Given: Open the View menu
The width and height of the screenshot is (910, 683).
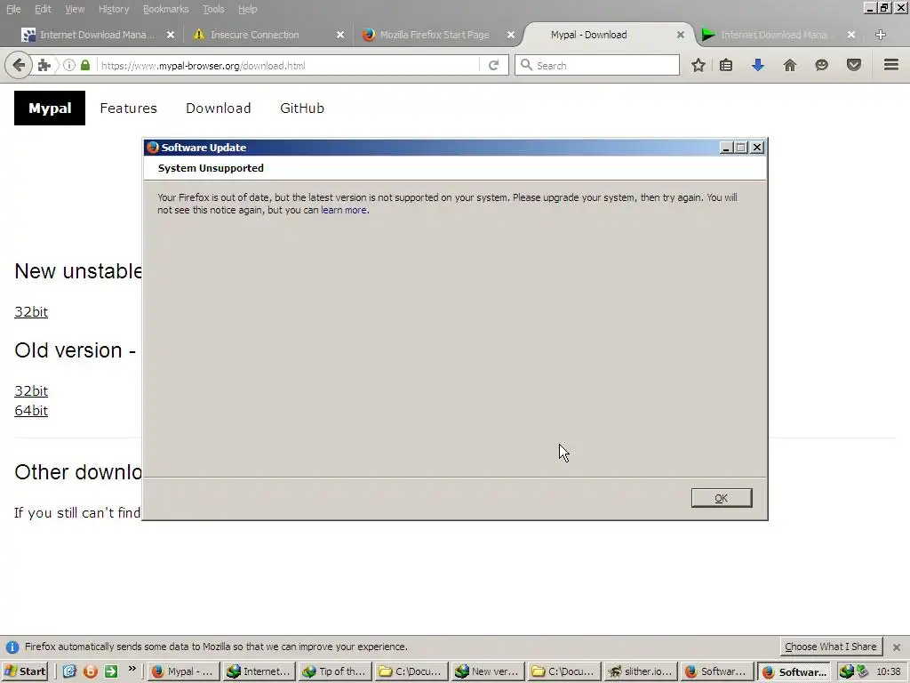Looking at the screenshot, I should [75, 9].
